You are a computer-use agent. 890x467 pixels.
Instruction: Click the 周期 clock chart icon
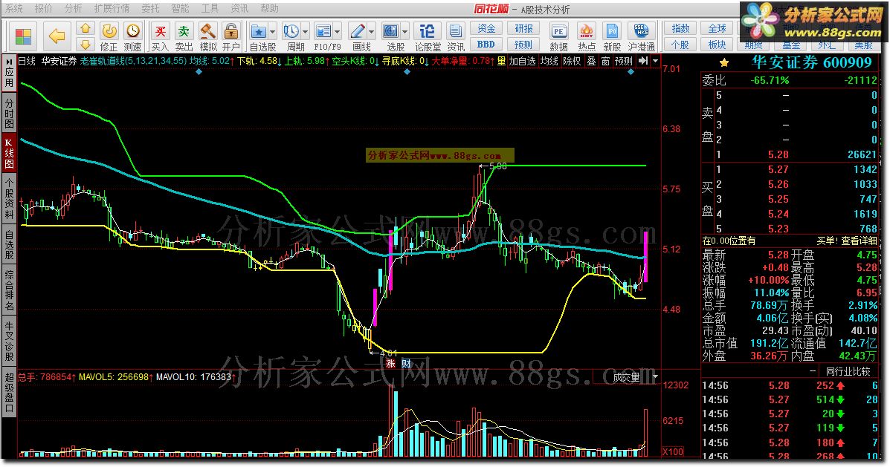(x=291, y=30)
